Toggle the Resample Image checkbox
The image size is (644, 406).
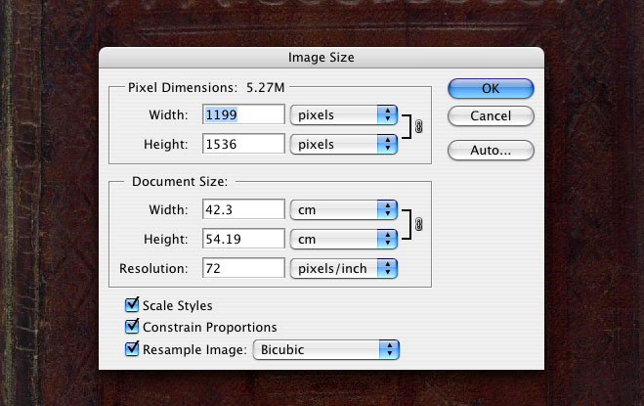(132, 348)
